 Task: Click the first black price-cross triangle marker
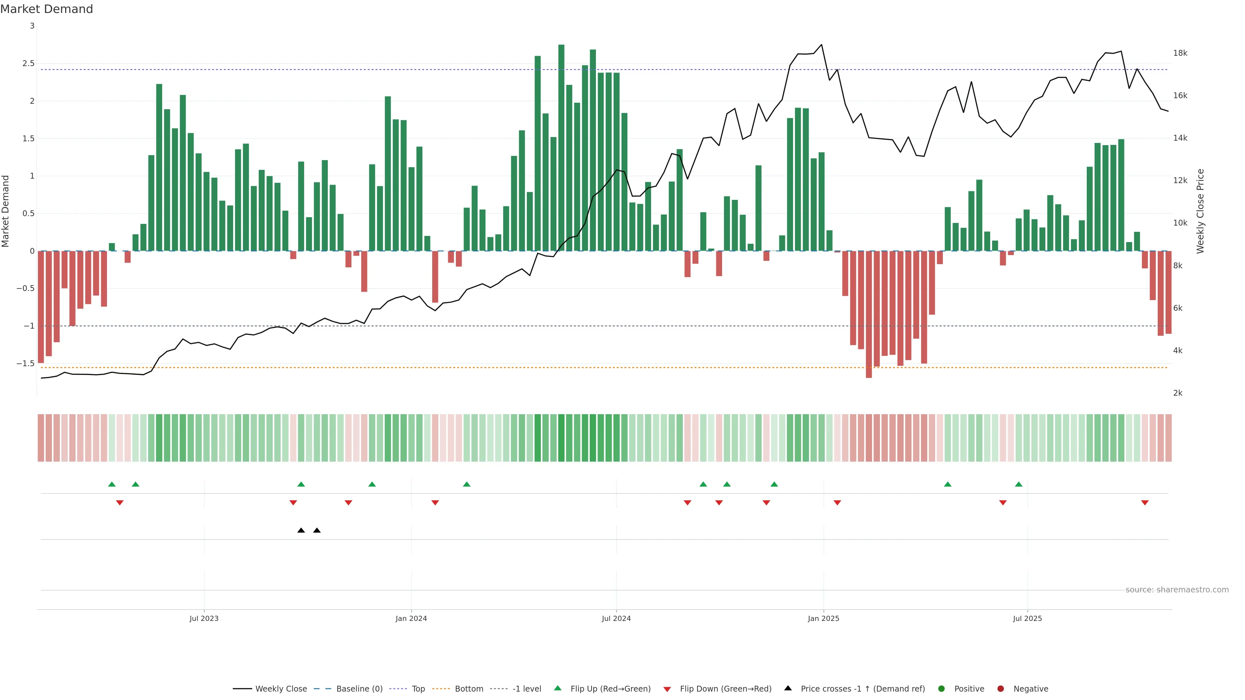301,531
